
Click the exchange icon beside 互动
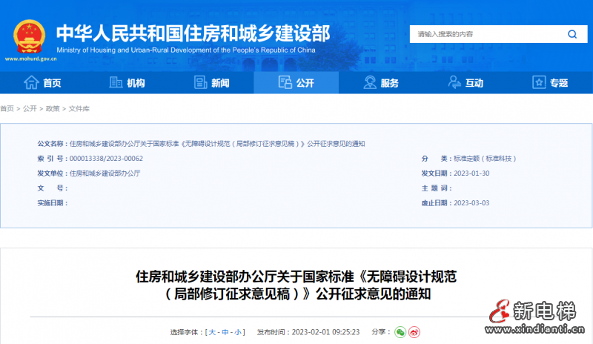[x=454, y=82]
